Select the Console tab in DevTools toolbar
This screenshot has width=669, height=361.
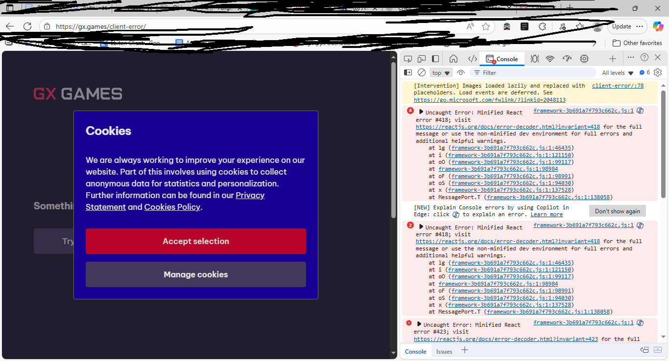tap(502, 59)
